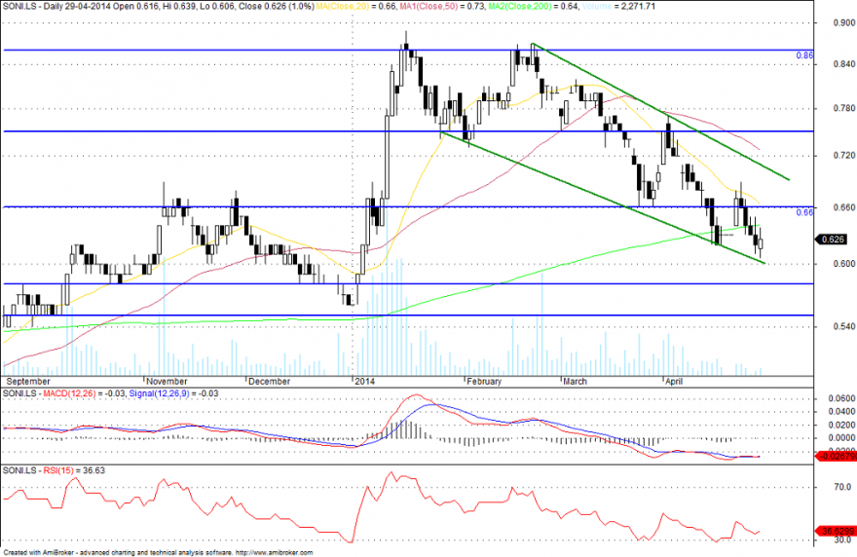Click the 0.840 price axis label

[x=844, y=64]
